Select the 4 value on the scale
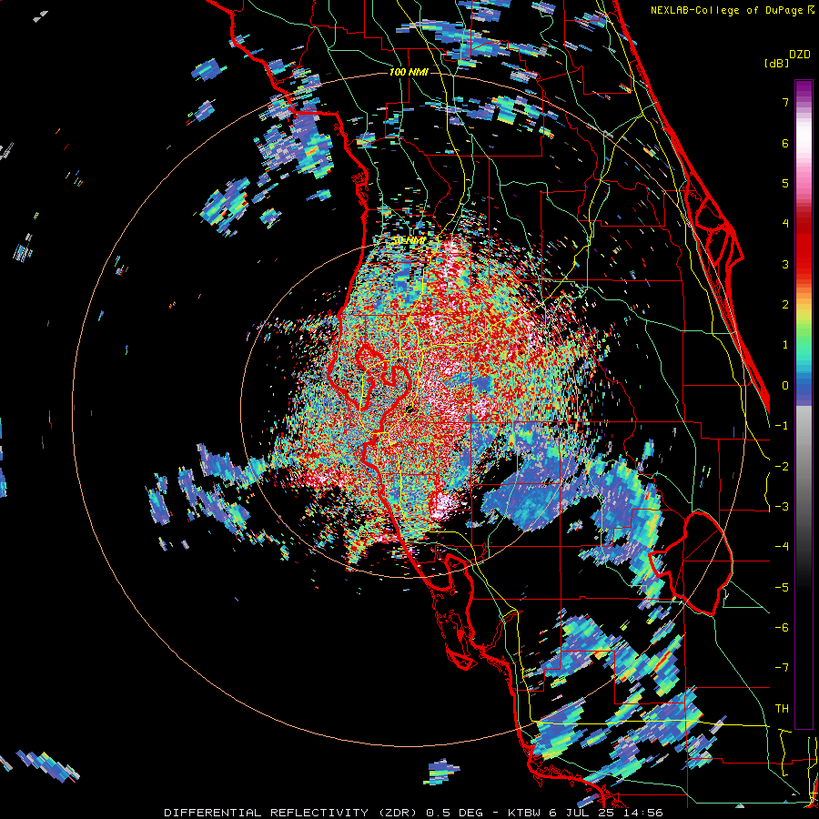The width and height of the screenshot is (819, 819). (x=785, y=224)
